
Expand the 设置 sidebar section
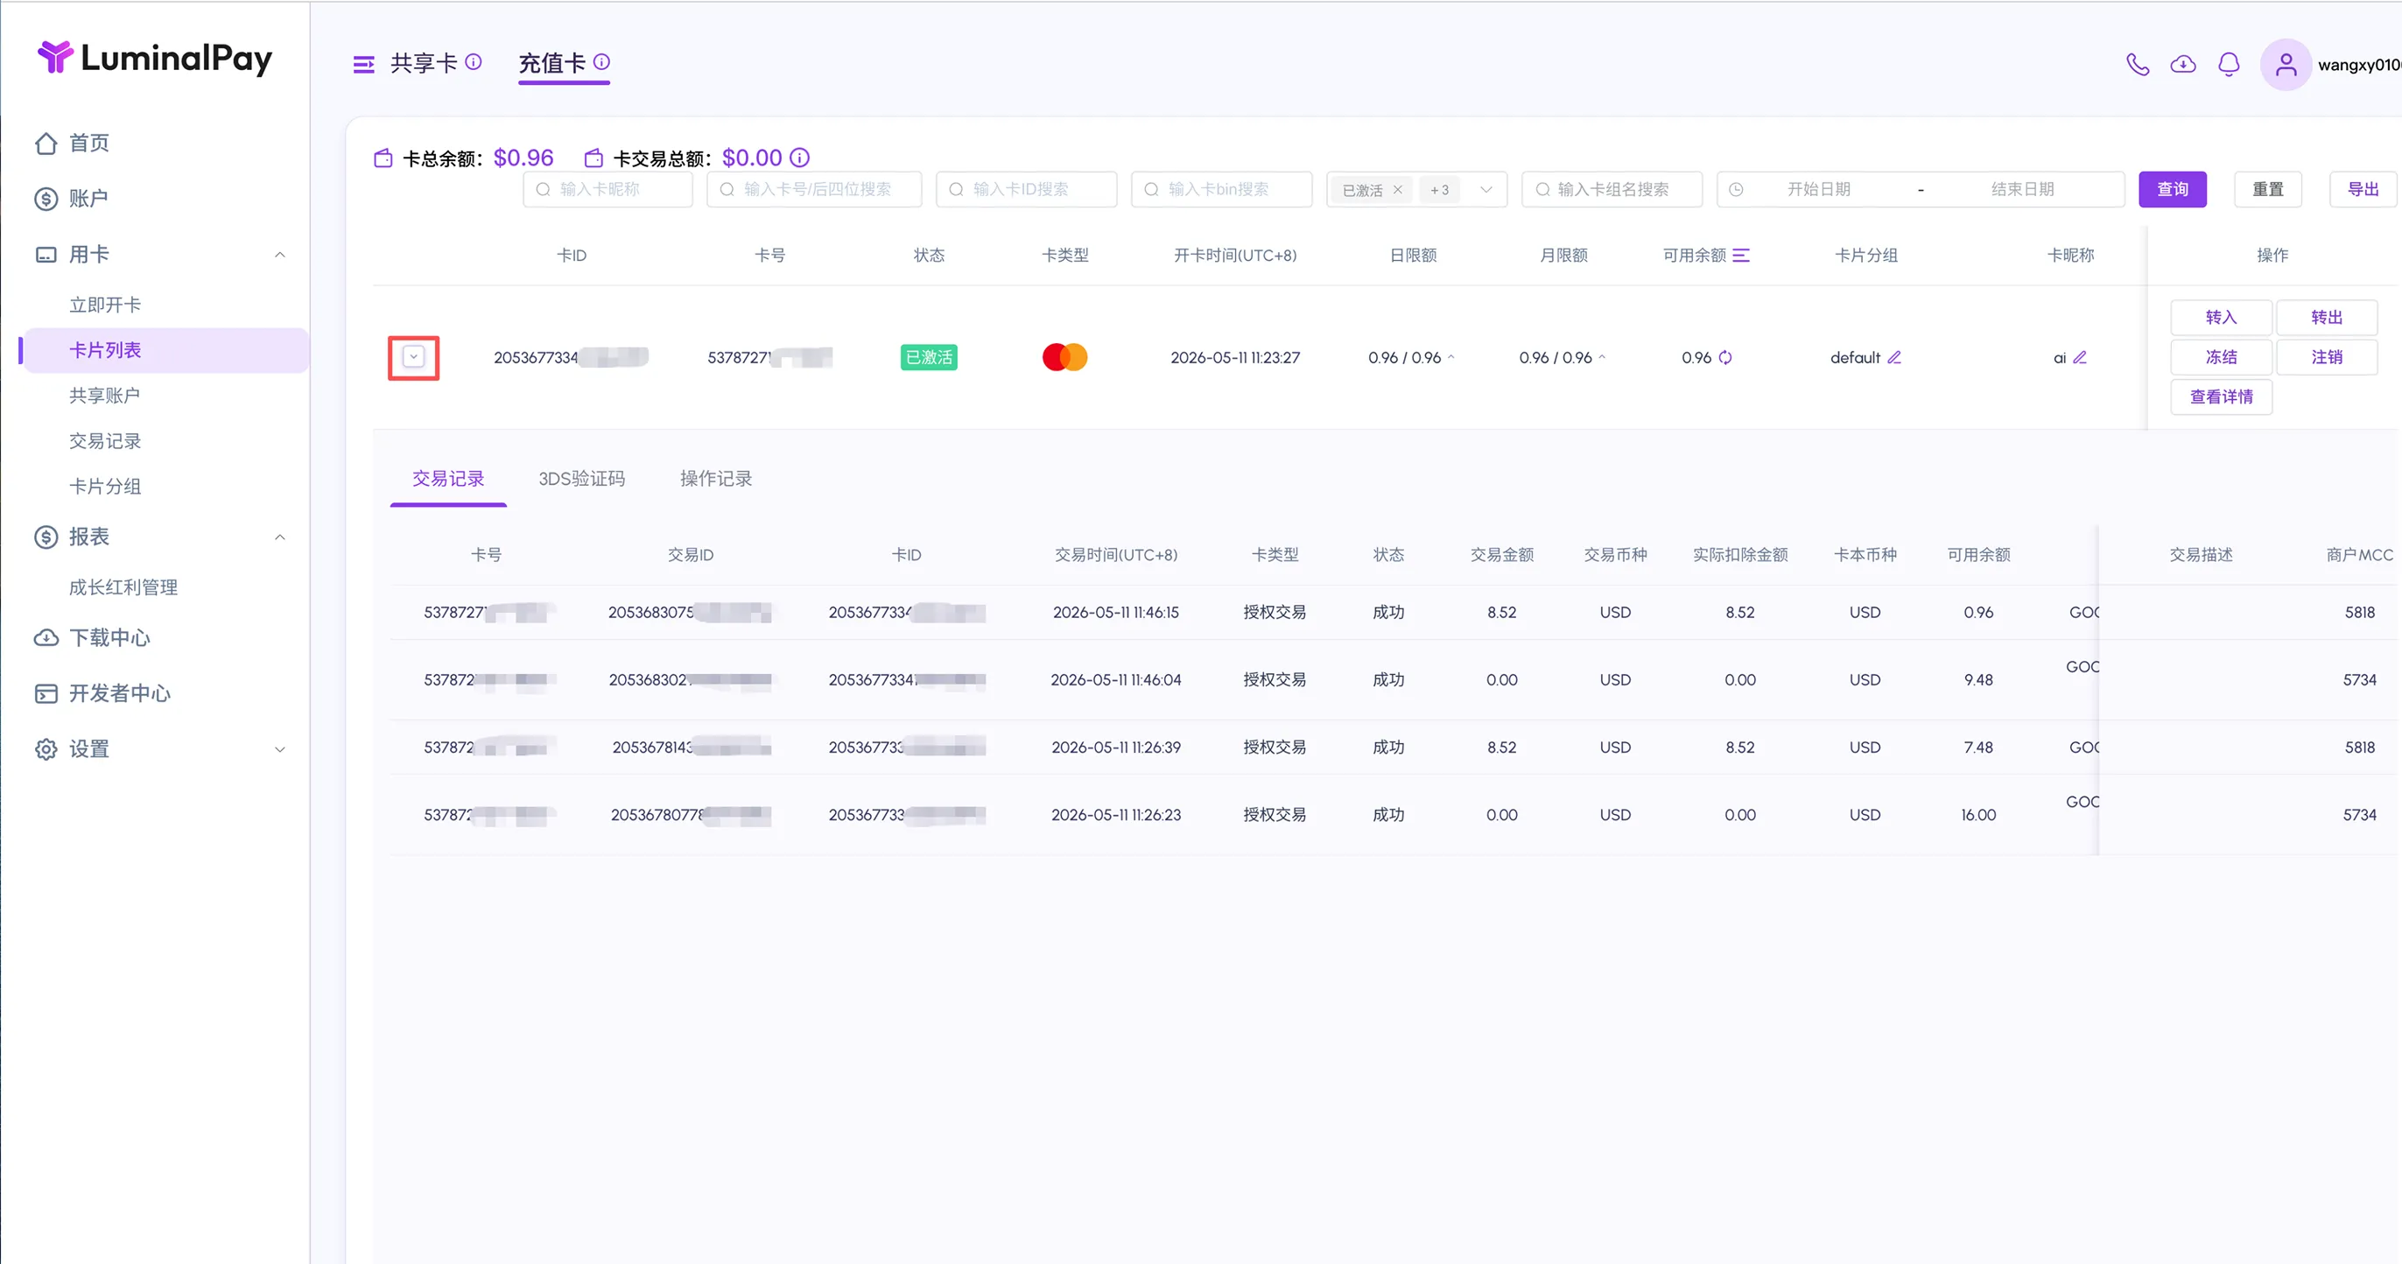pyautogui.click(x=280, y=749)
